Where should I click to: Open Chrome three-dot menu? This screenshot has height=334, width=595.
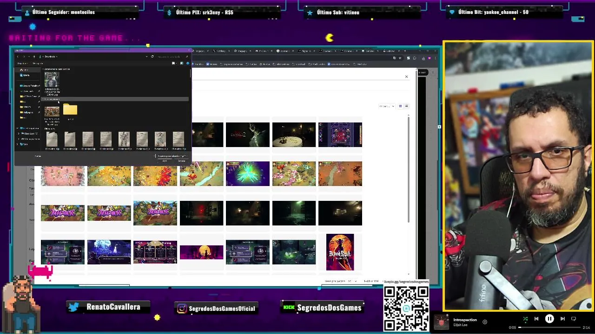(x=435, y=58)
